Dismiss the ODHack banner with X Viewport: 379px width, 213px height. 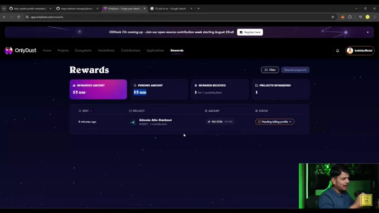[x=368, y=32]
